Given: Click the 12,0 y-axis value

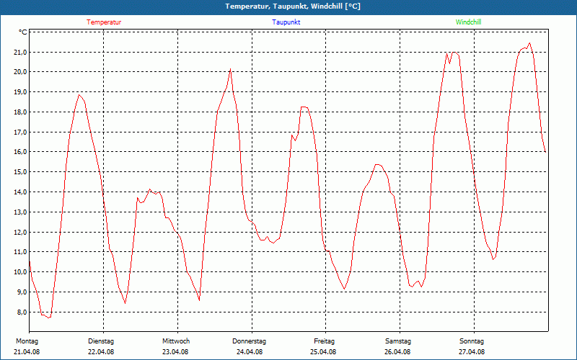Looking at the screenshot, I should [21, 232].
